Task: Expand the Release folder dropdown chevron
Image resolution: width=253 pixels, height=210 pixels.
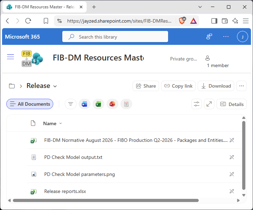Action: [x=55, y=86]
